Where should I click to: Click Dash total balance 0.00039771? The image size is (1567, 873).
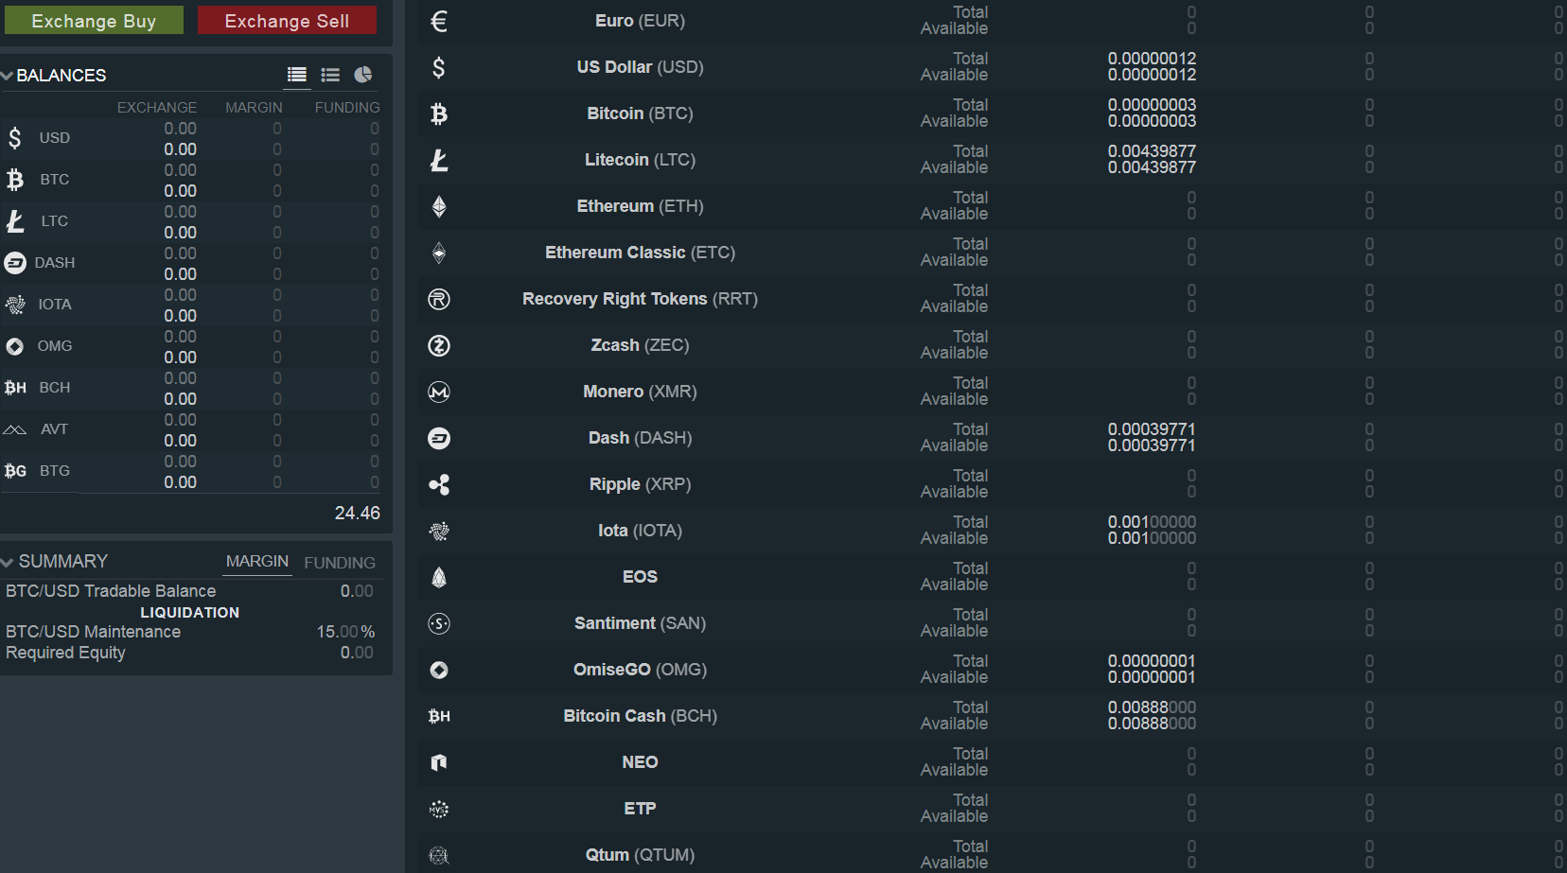(x=1152, y=429)
